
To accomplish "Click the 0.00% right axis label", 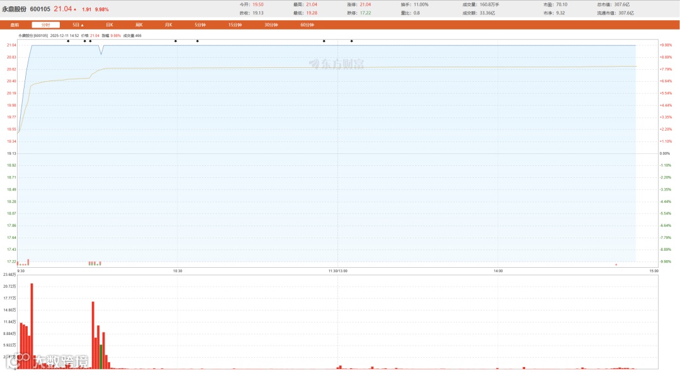I will pyautogui.click(x=664, y=153).
